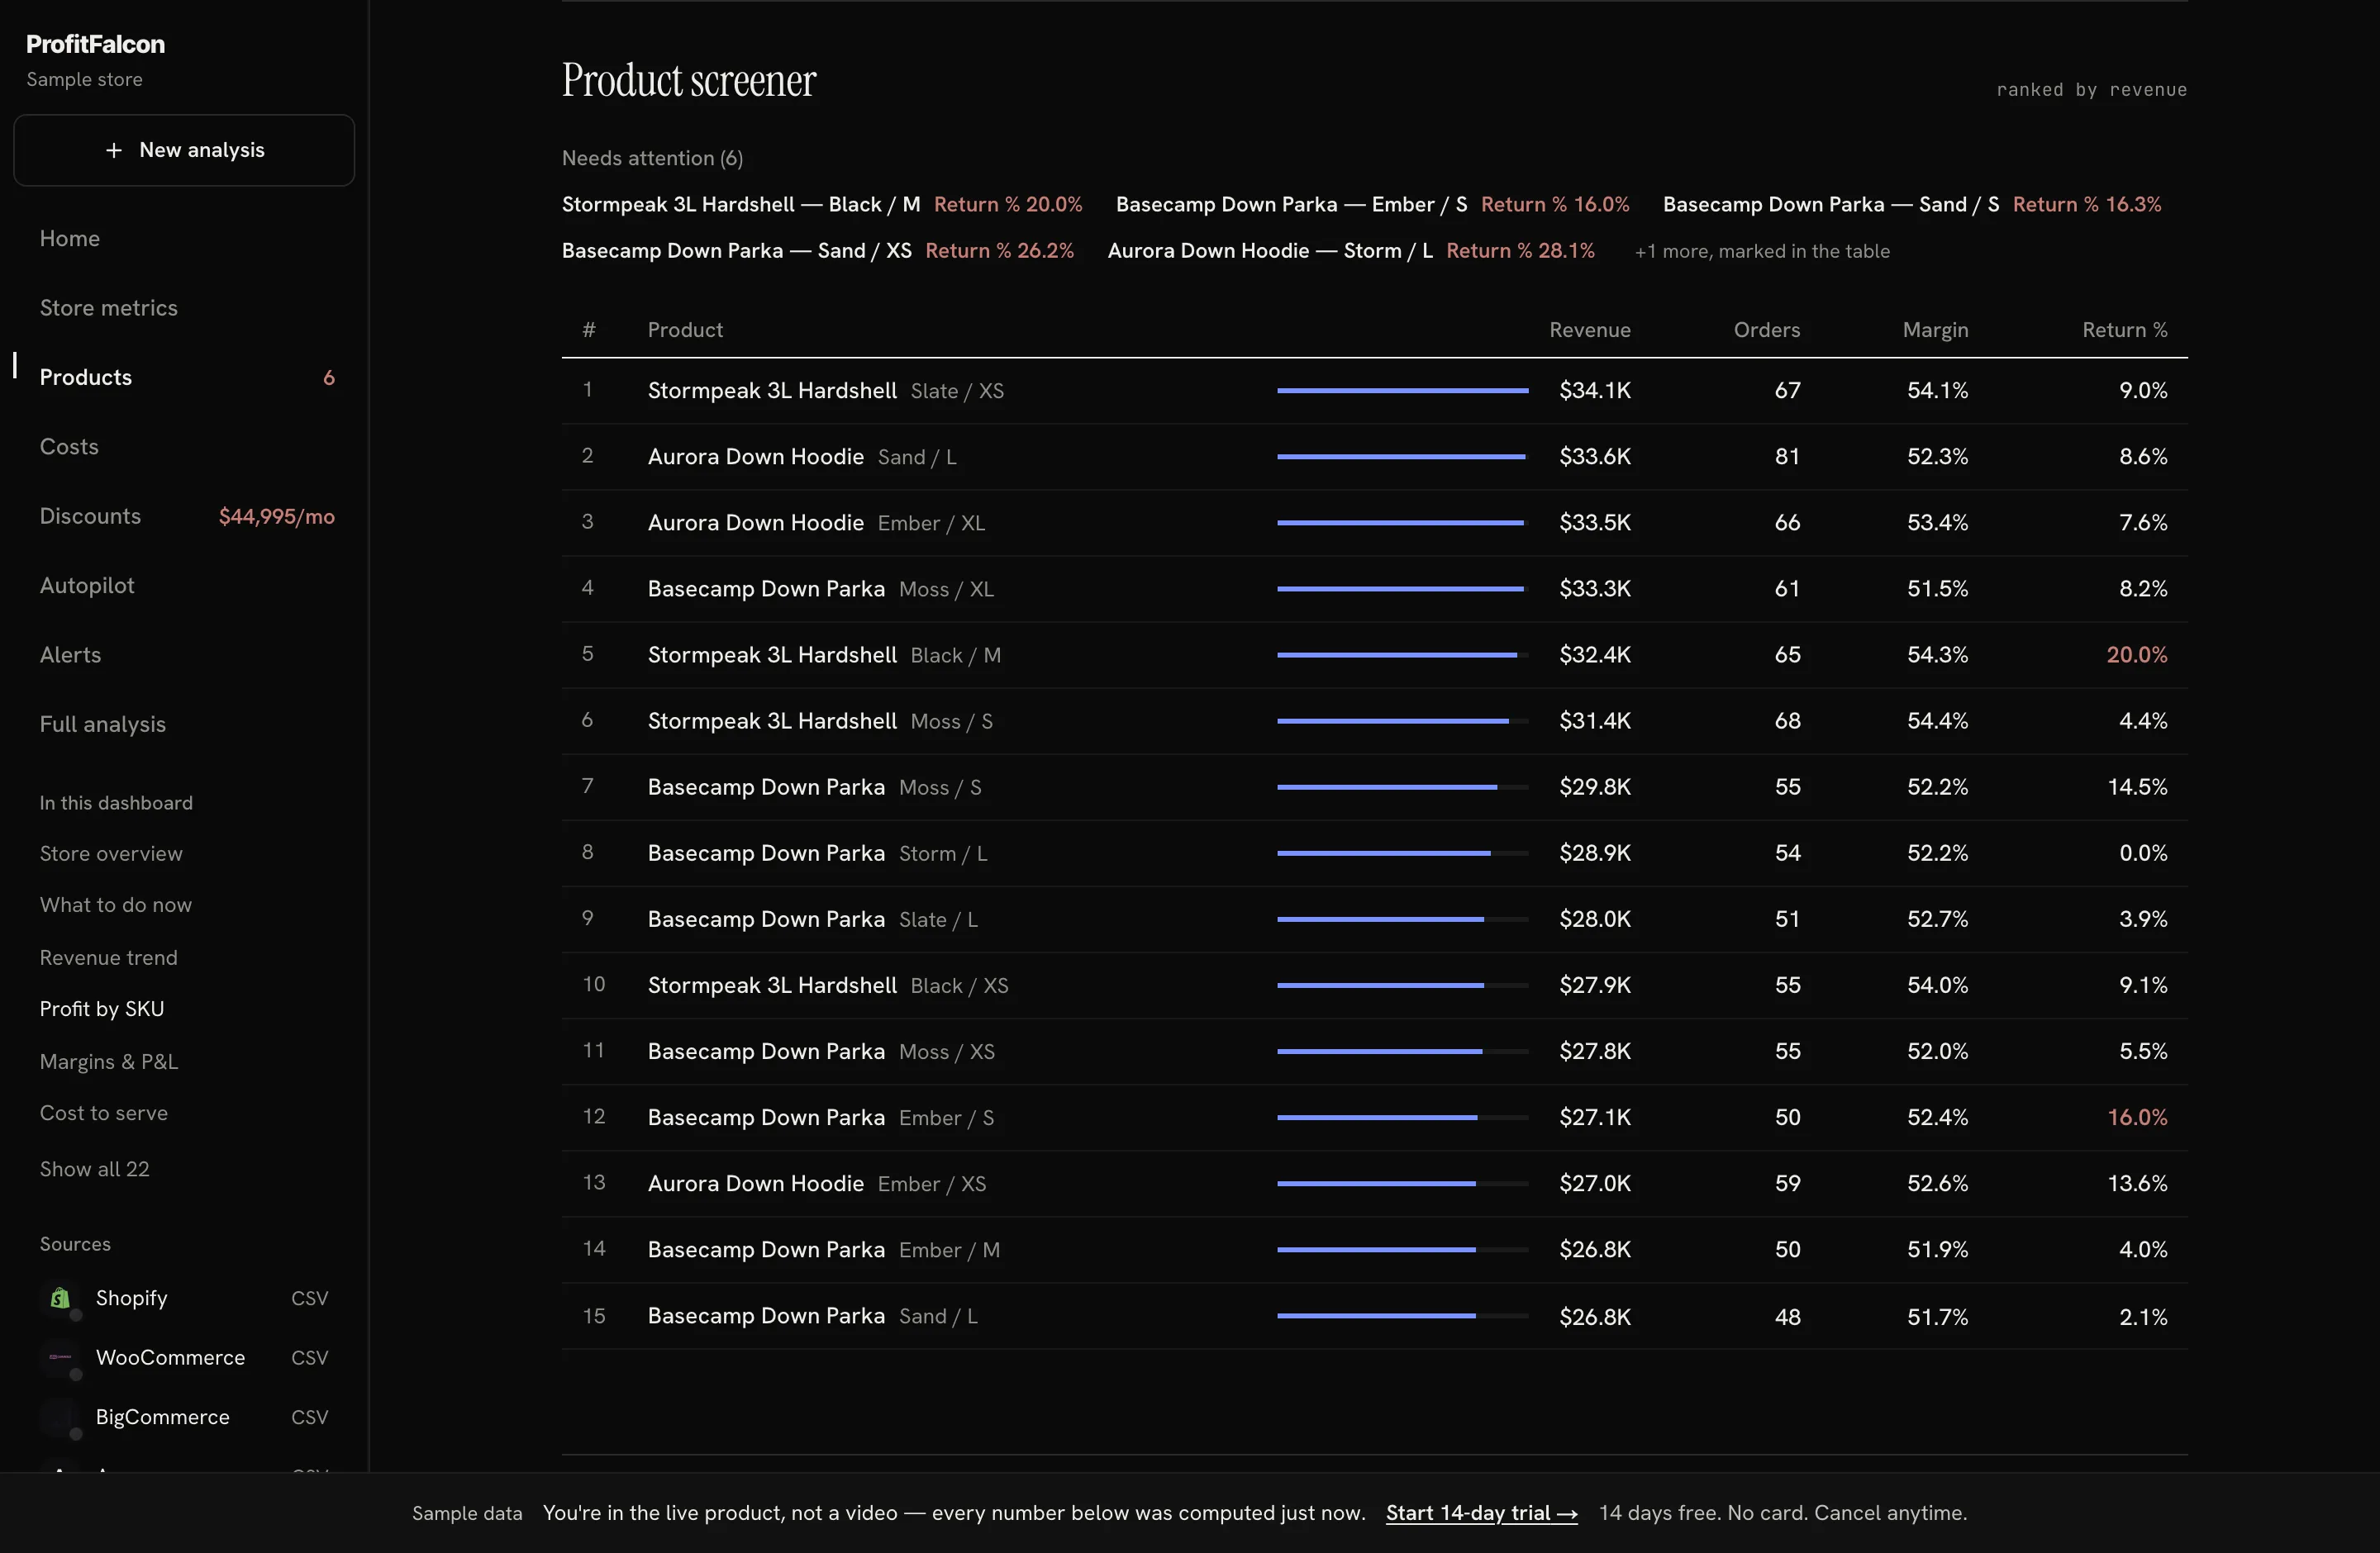Image resolution: width=2380 pixels, height=1553 pixels.
Task: Select row 11 Basecamp Down Parka Moss / XS
Action: tap(1374, 1052)
